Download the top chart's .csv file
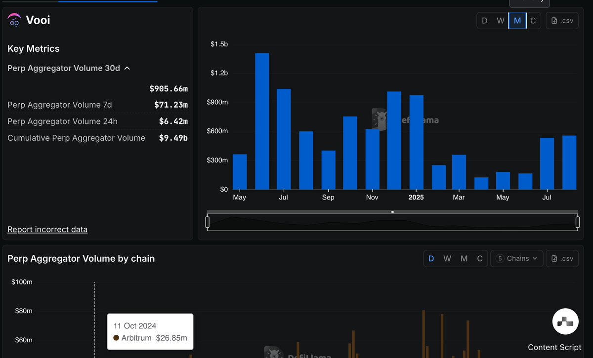 coord(562,21)
